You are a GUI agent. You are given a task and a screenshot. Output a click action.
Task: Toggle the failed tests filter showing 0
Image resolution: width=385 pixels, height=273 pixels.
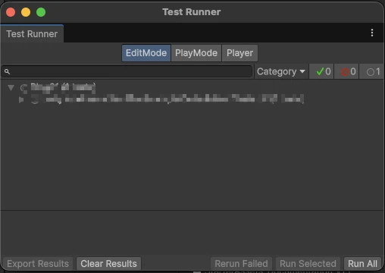click(x=346, y=72)
